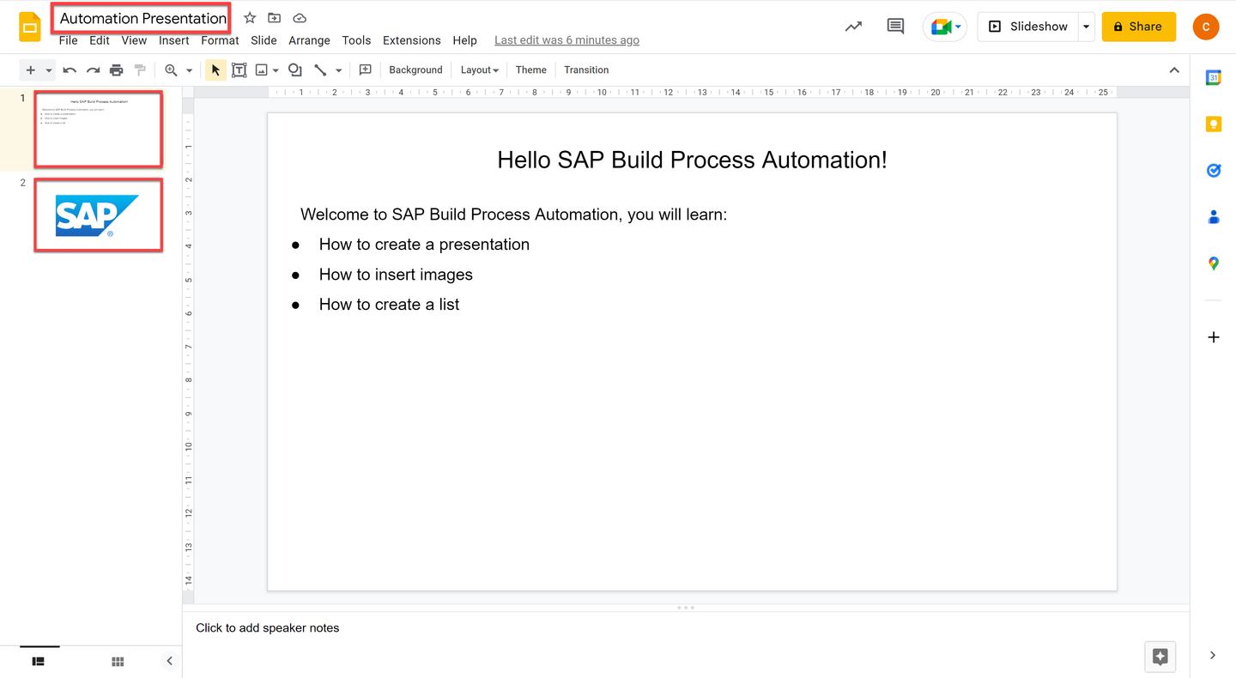This screenshot has height=678, width=1236.
Task: Open the Edit menu
Action: [100, 40]
